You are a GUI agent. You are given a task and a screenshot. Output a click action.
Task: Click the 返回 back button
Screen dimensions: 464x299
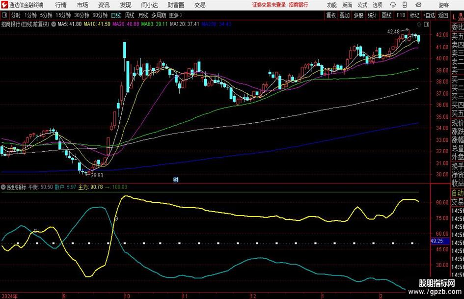[443, 15]
